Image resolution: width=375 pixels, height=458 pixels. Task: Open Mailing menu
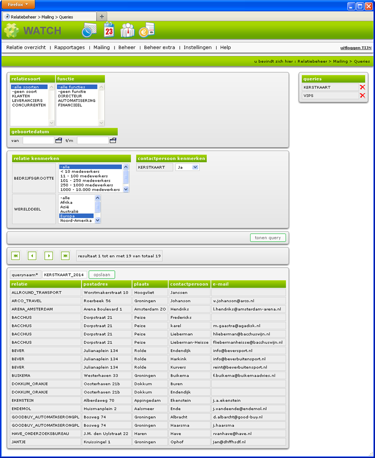coord(102,47)
